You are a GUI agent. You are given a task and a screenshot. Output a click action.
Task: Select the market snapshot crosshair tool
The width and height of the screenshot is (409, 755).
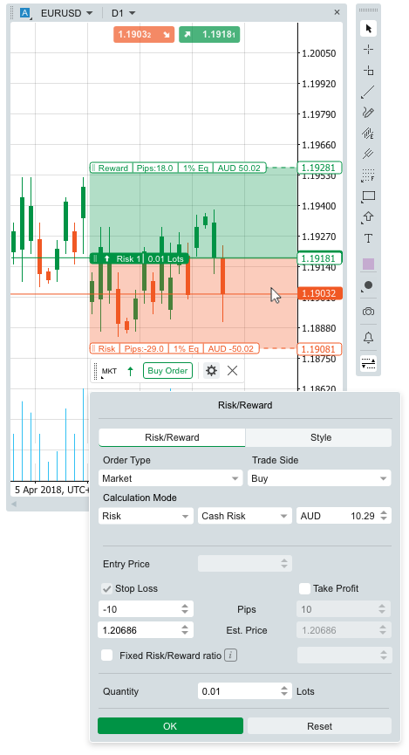[x=368, y=71]
